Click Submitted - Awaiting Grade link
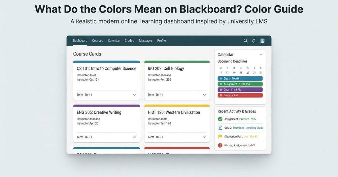The image size is (338, 177). pos(248,128)
